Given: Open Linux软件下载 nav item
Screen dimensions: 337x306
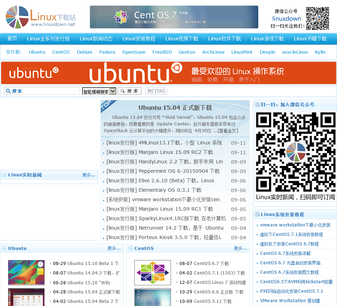Looking at the screenshot, I should point(224,39).
